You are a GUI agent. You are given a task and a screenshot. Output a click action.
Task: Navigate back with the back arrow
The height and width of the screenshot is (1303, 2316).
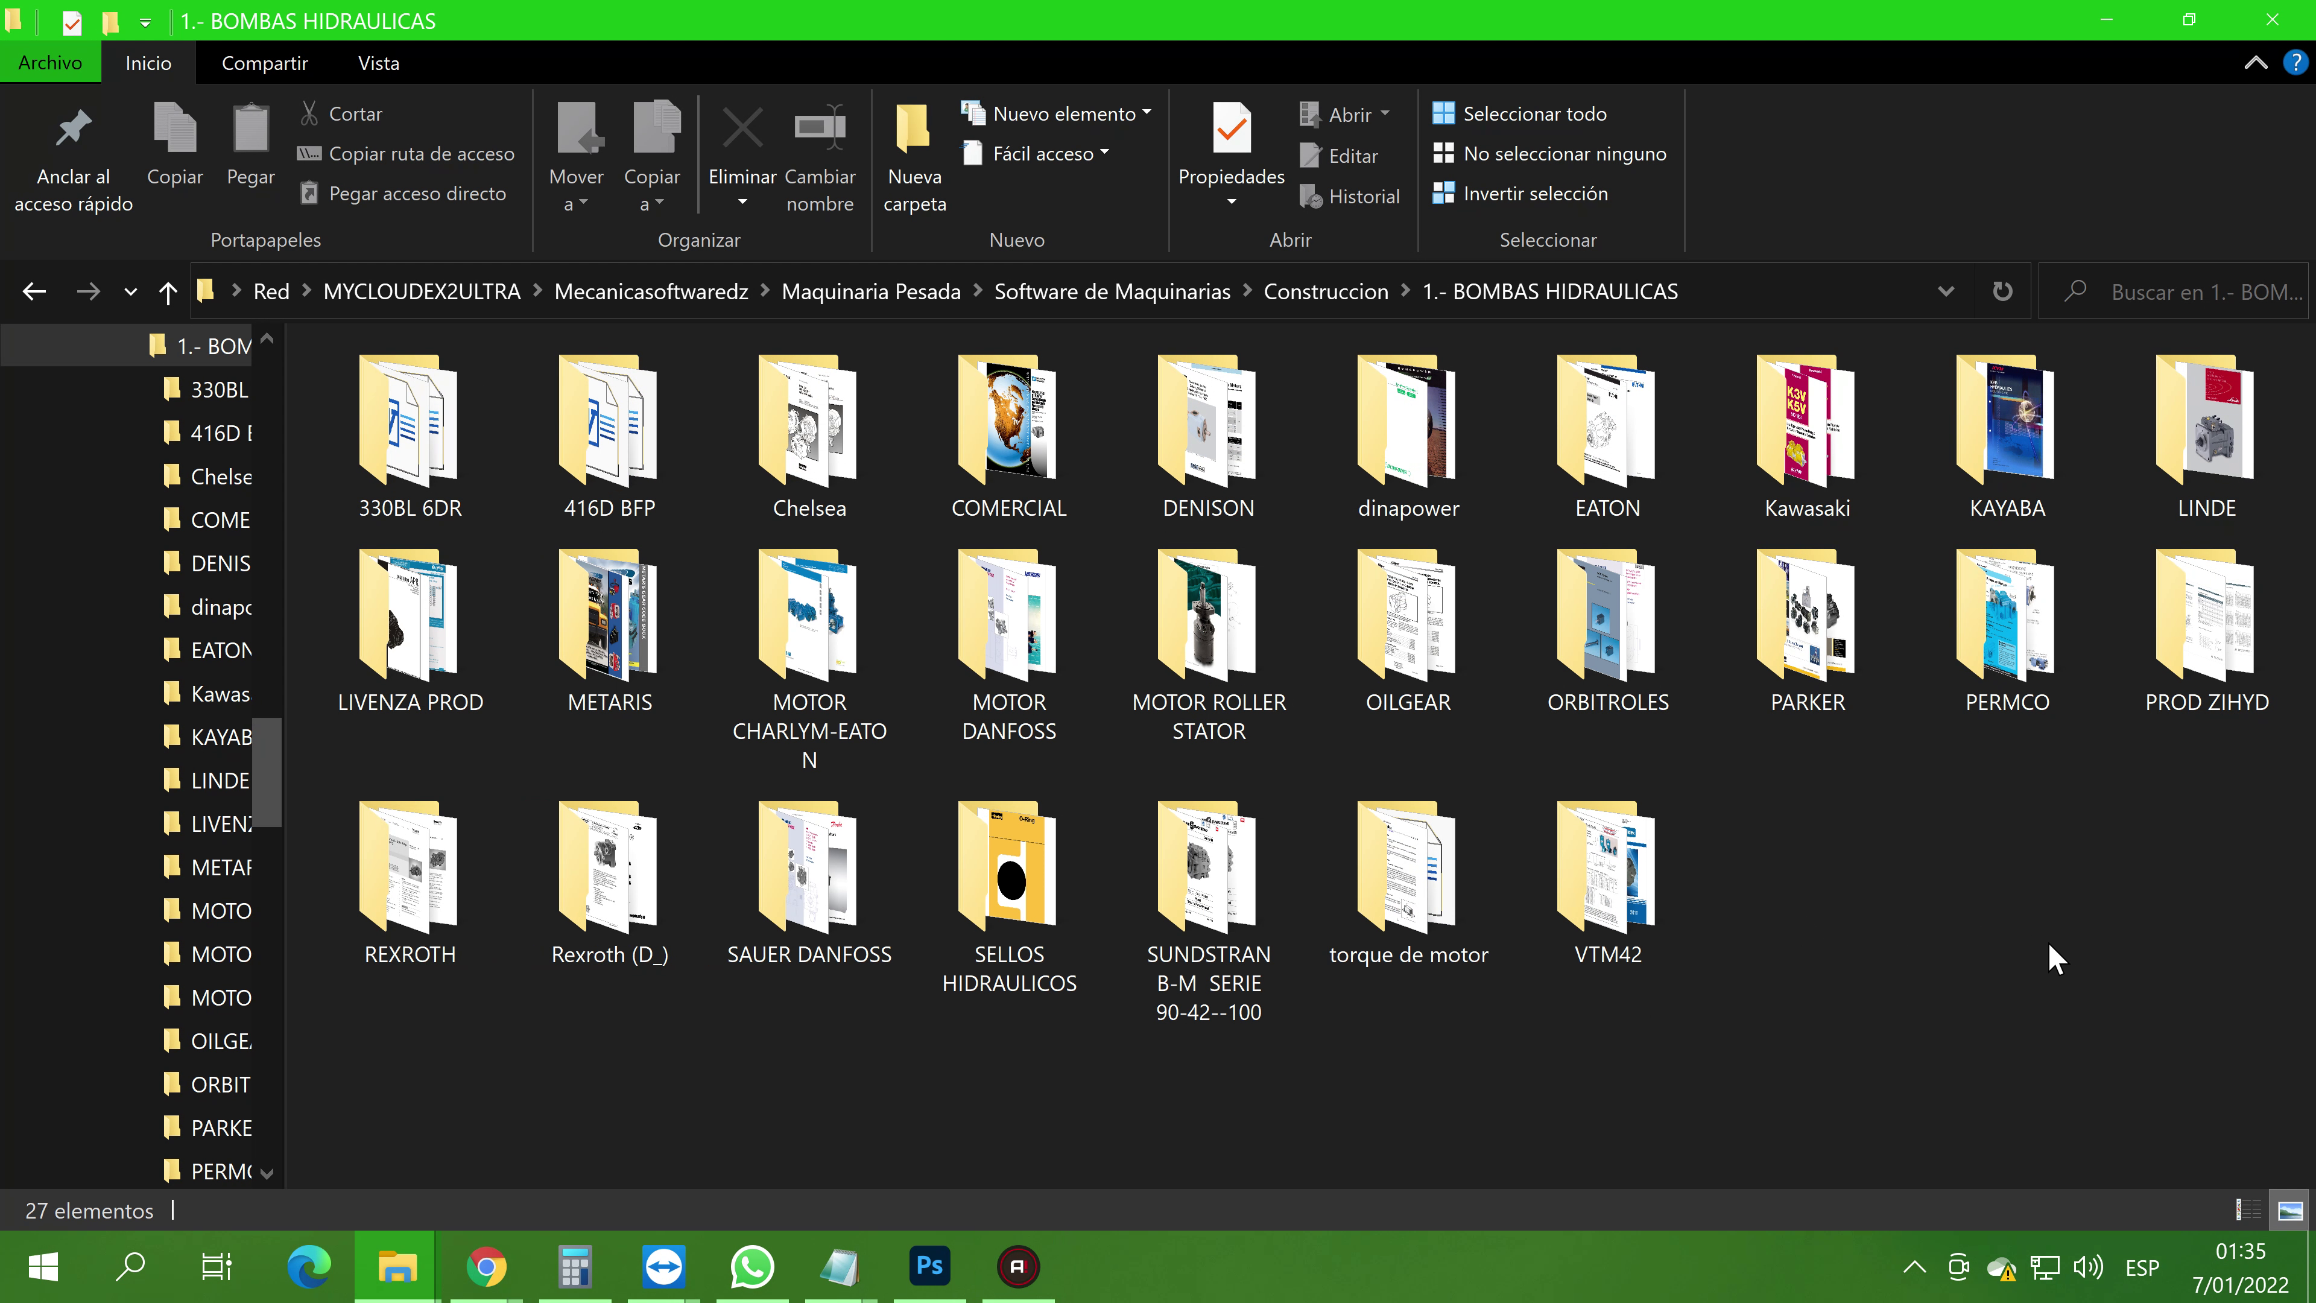point(34,291)
